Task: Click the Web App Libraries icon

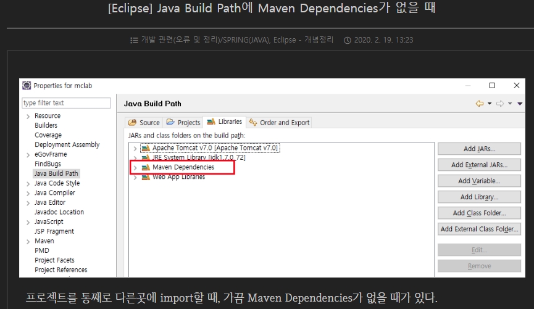Action: click(x=146, y=177)
